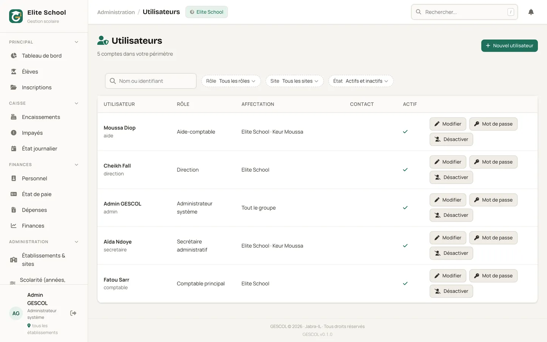Focus the Nom ou identifiant search field
547x342 pixels.
[x=151, y=81]
